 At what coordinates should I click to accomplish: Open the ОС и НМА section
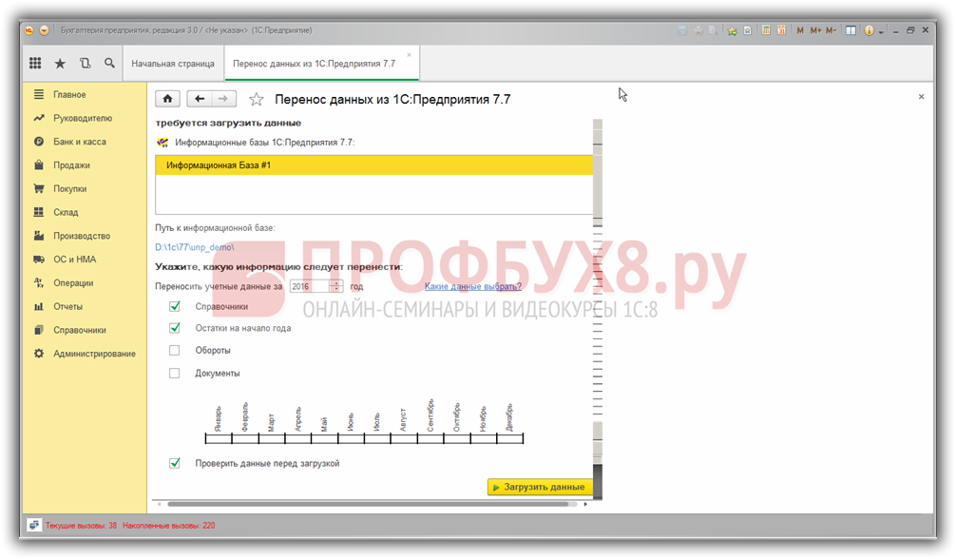point(74,260)
